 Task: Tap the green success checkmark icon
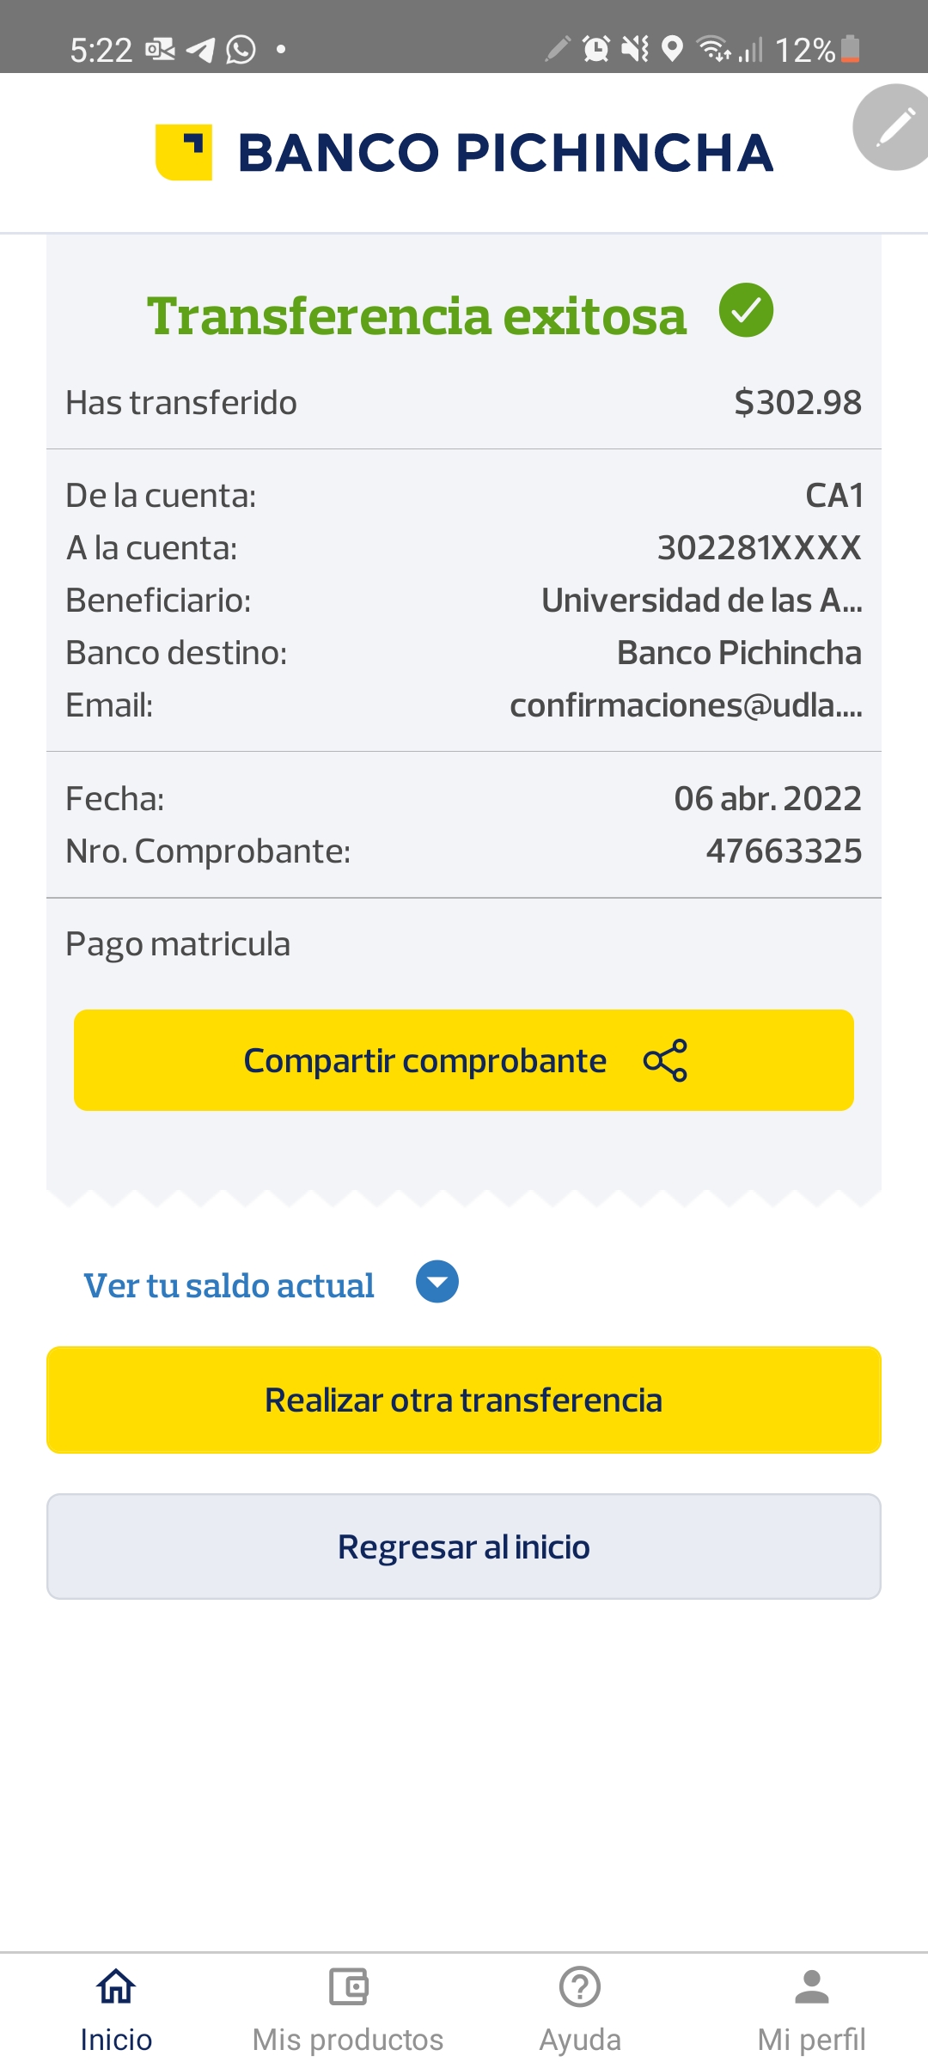click(x=746, y=310)
